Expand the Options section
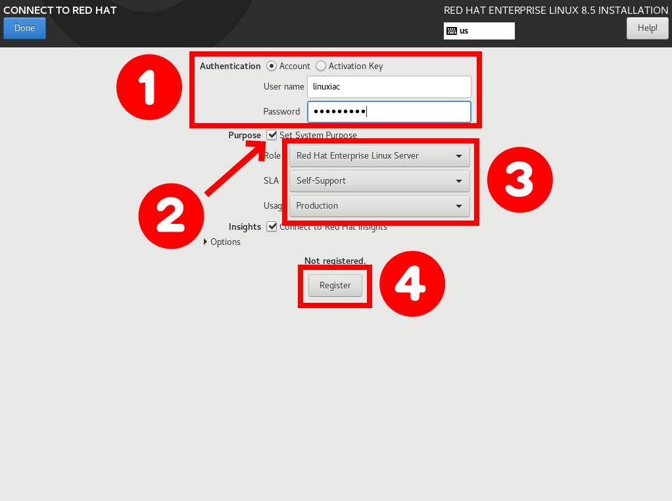The width and height of the screenshot is (672, 501). [222, 242]
